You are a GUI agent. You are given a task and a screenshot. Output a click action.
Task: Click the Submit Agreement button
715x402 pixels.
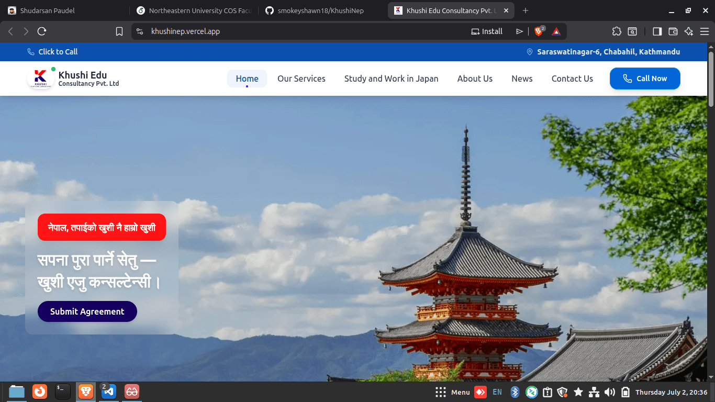87,311
